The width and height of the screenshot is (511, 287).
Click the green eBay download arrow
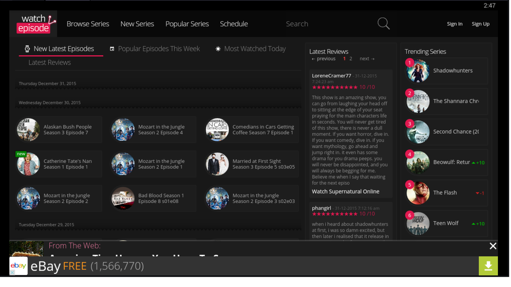point(488,266)
